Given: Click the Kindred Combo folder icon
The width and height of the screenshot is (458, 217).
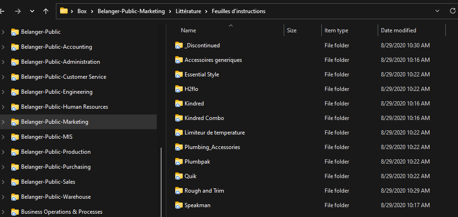Looking at the screenshot, I should pos(179,118).
